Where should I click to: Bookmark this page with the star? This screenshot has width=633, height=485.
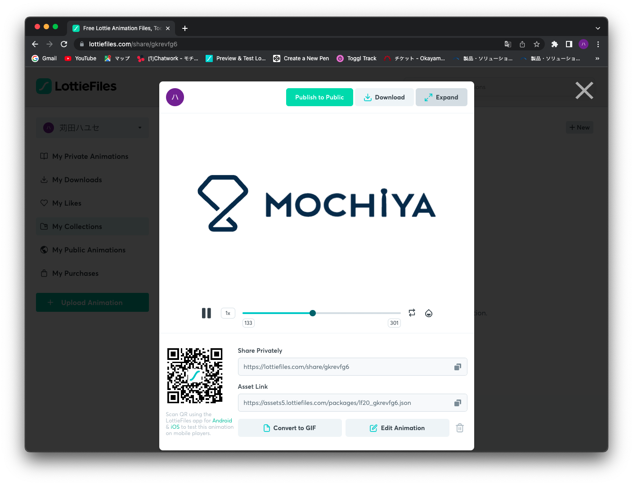tap(537, 44)
